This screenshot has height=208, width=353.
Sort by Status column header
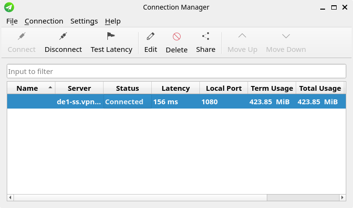[x=128, y=88]
